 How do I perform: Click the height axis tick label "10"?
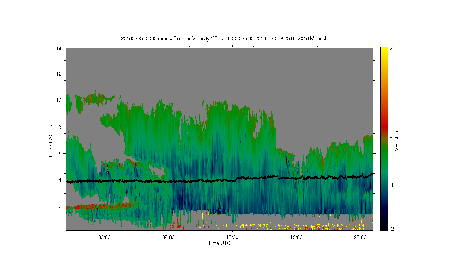pyautogui.click(x=59, y=100)
